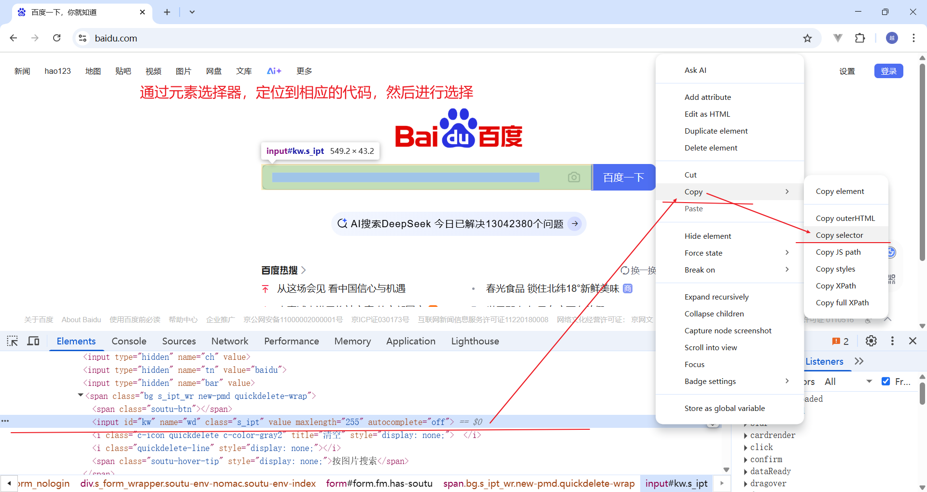This screenshot has width=927, height=492.
Task: Expand the dragover event listener
Action: [746, 484]
